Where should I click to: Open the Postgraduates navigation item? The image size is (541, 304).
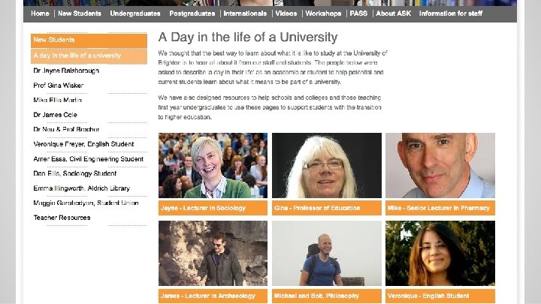[192, 14]
